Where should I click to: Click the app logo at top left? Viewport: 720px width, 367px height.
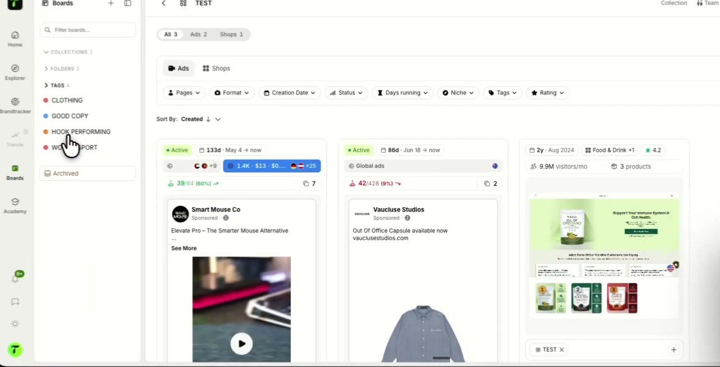pos(15,4)
